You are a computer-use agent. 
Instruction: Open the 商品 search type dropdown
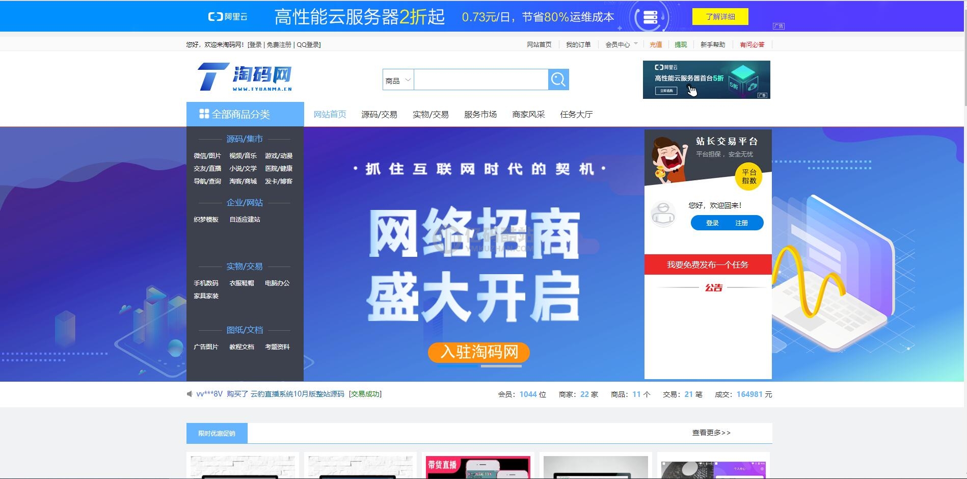pos(398,80)
